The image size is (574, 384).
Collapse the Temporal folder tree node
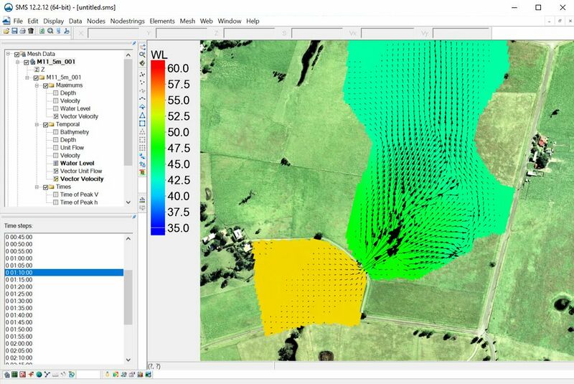35,124
